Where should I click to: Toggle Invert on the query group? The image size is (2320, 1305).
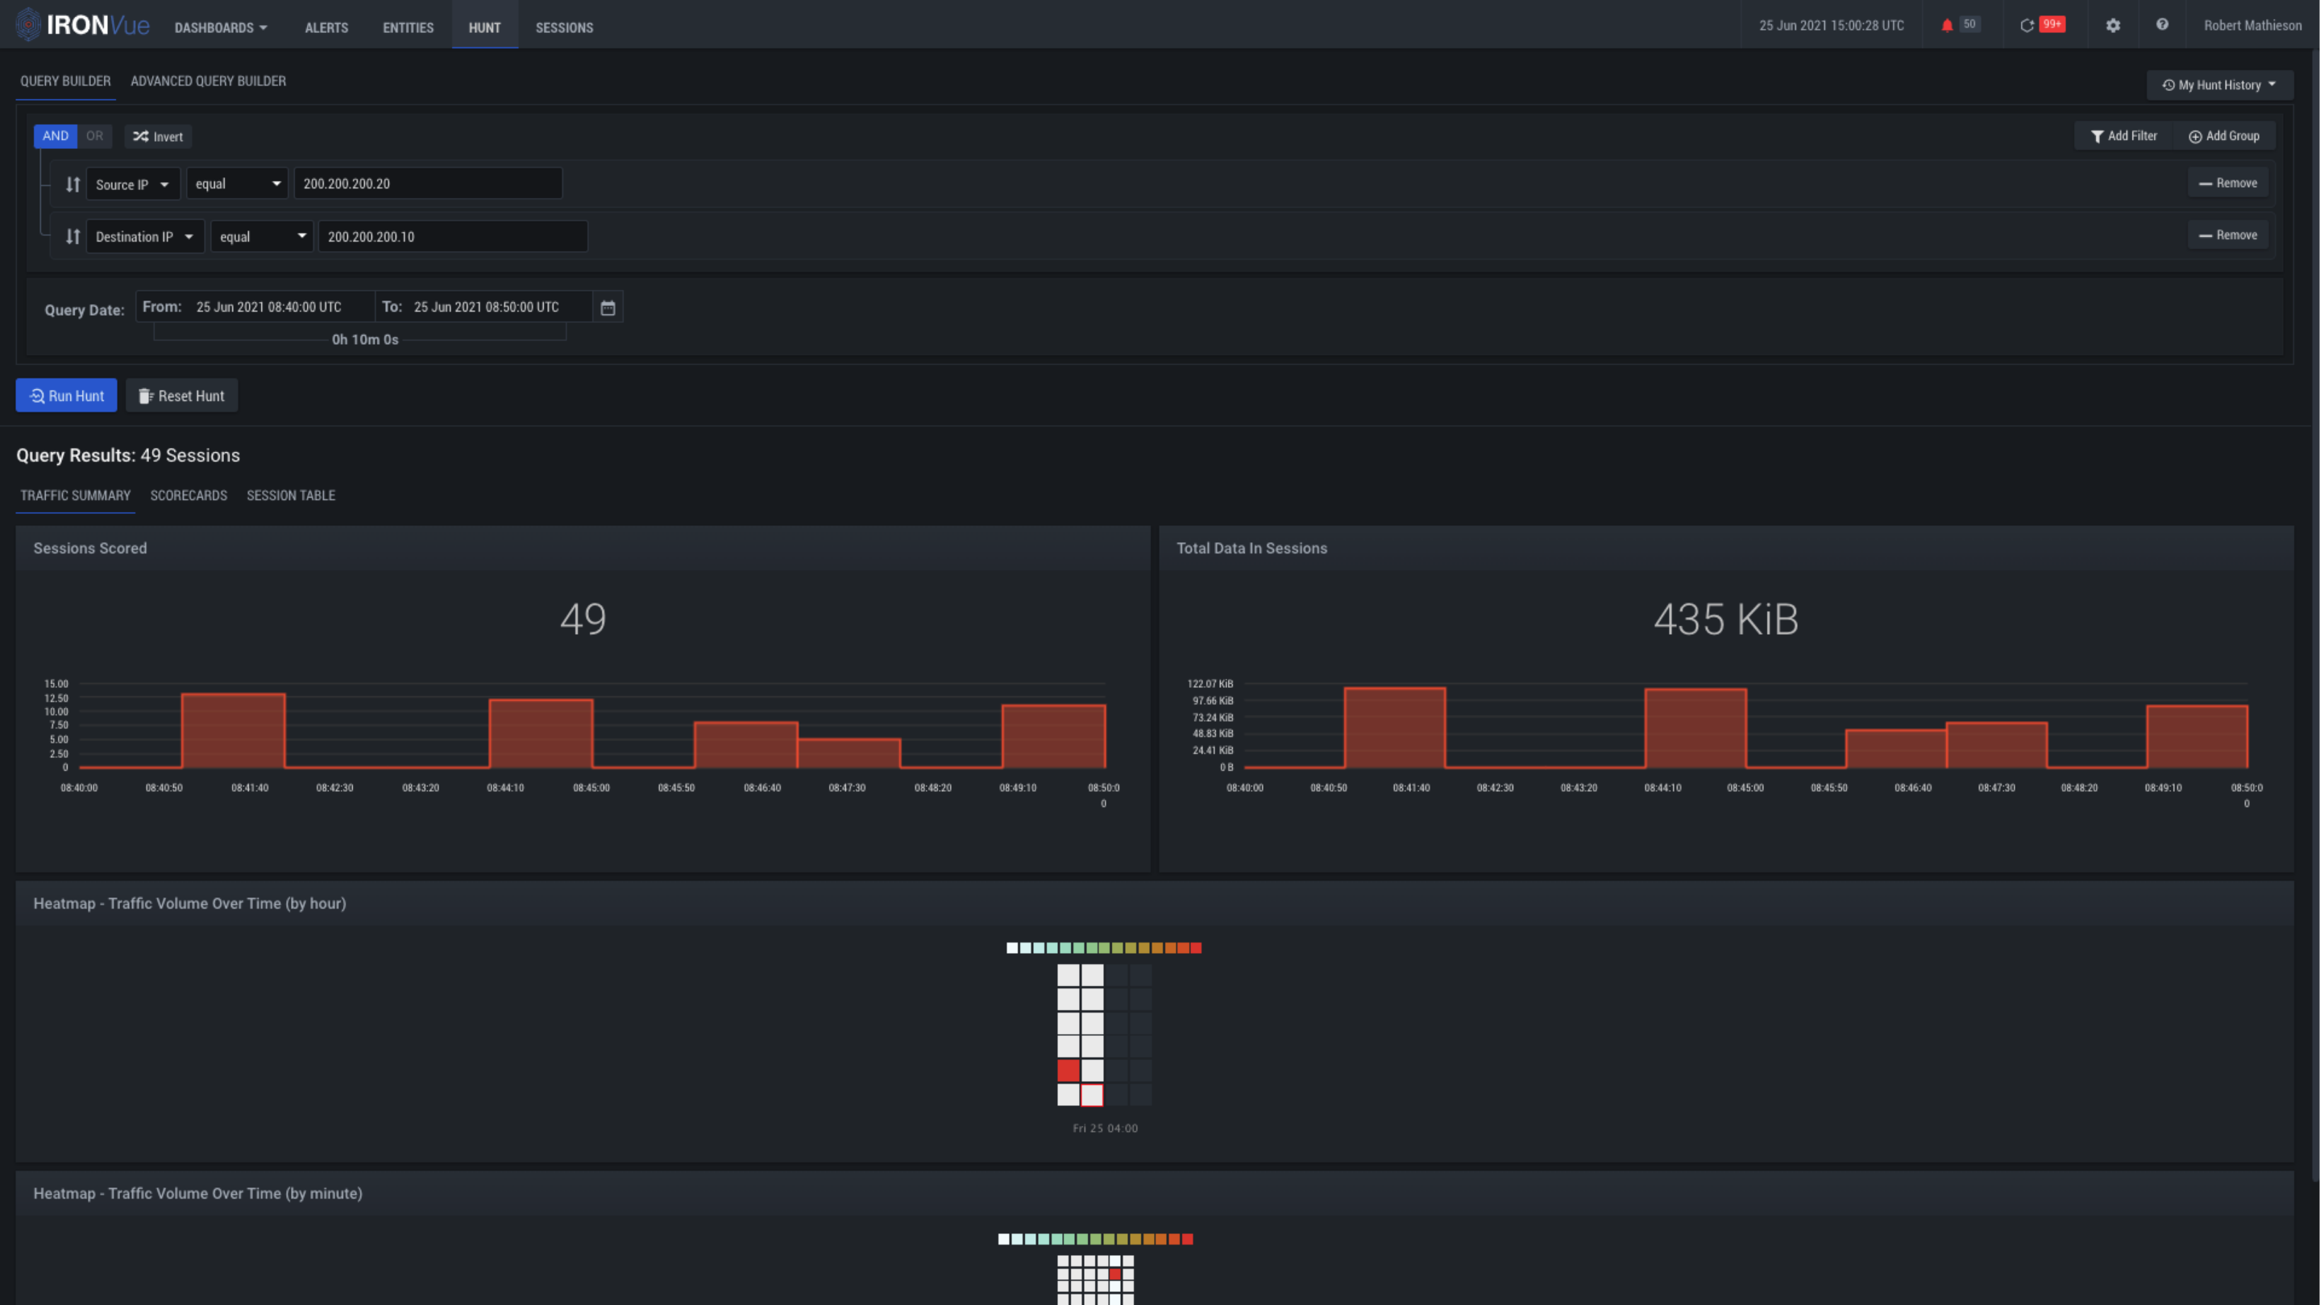pos(159,137)
